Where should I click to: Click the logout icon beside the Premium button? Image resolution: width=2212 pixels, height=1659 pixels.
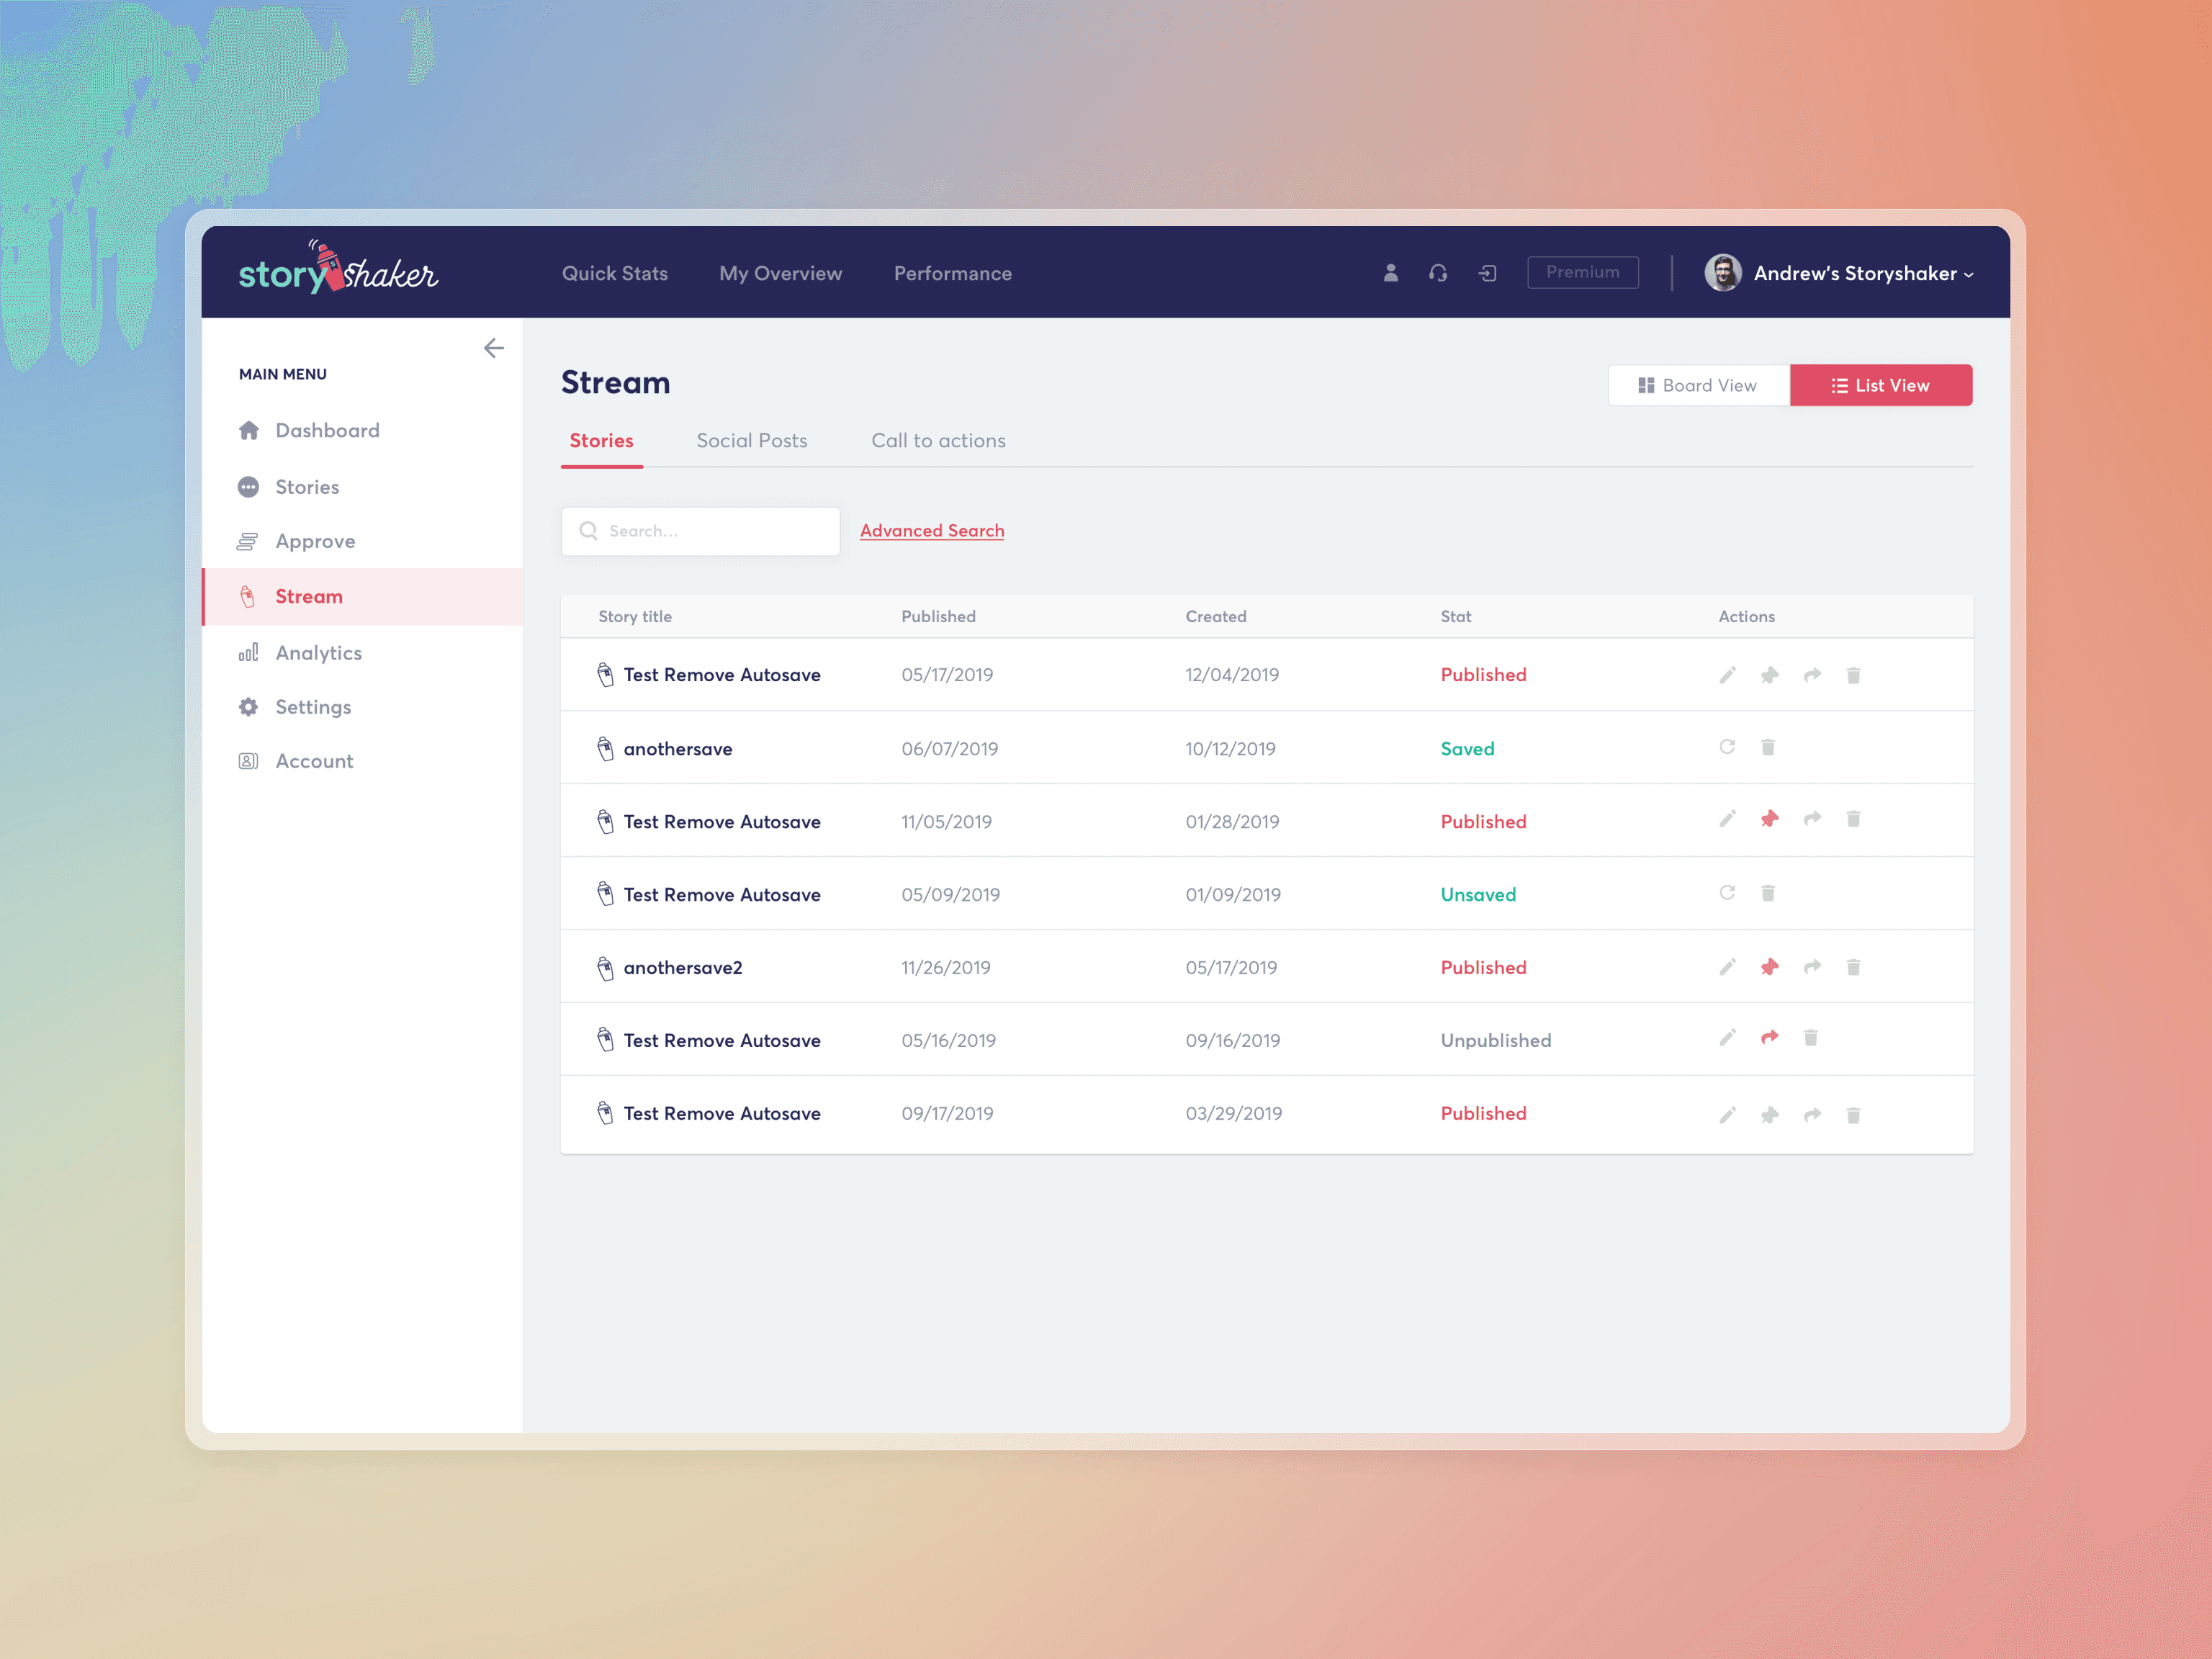[x=1487, y=273]
